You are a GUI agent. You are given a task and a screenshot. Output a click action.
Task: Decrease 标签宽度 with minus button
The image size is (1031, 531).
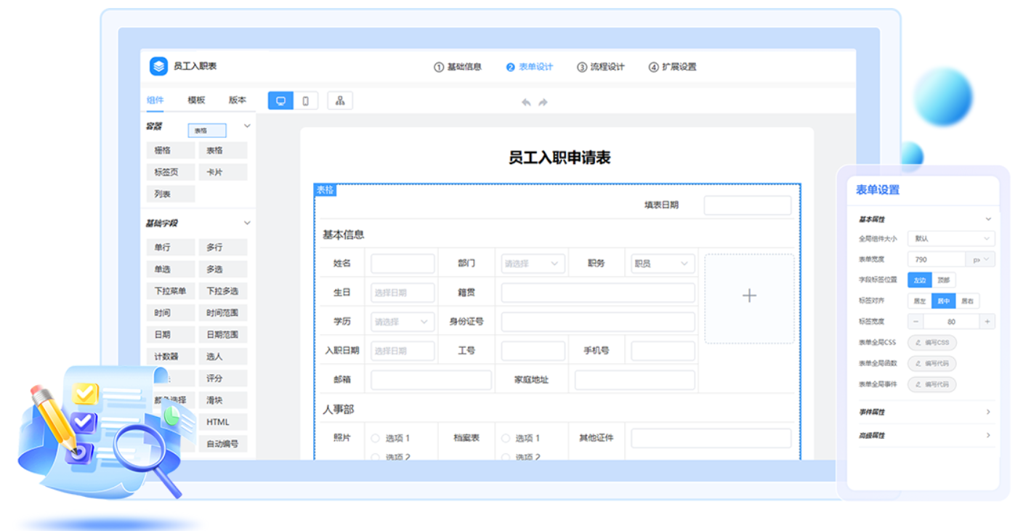[x=915, y=321]
